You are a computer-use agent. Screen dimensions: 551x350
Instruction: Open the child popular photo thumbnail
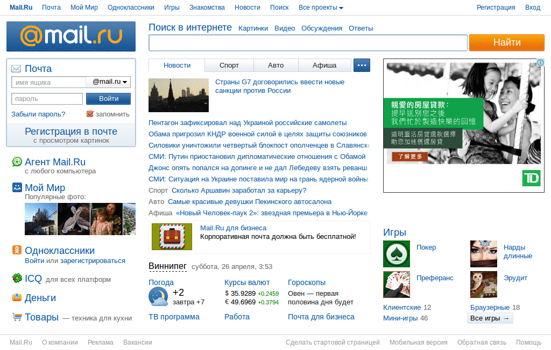[107, 219]
